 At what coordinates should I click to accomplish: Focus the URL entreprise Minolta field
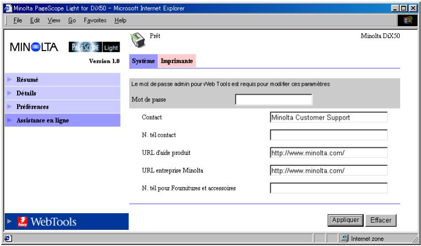point(328,171)
